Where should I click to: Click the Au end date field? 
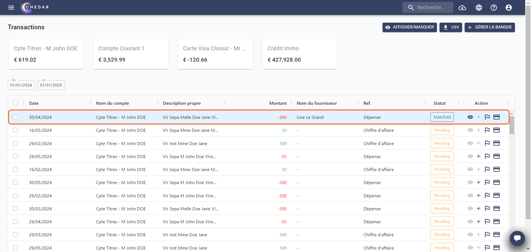pyautogui.click(x=51, y=85)
